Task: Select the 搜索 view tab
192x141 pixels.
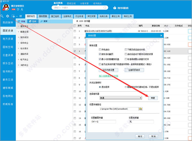Action: point(44,21)
